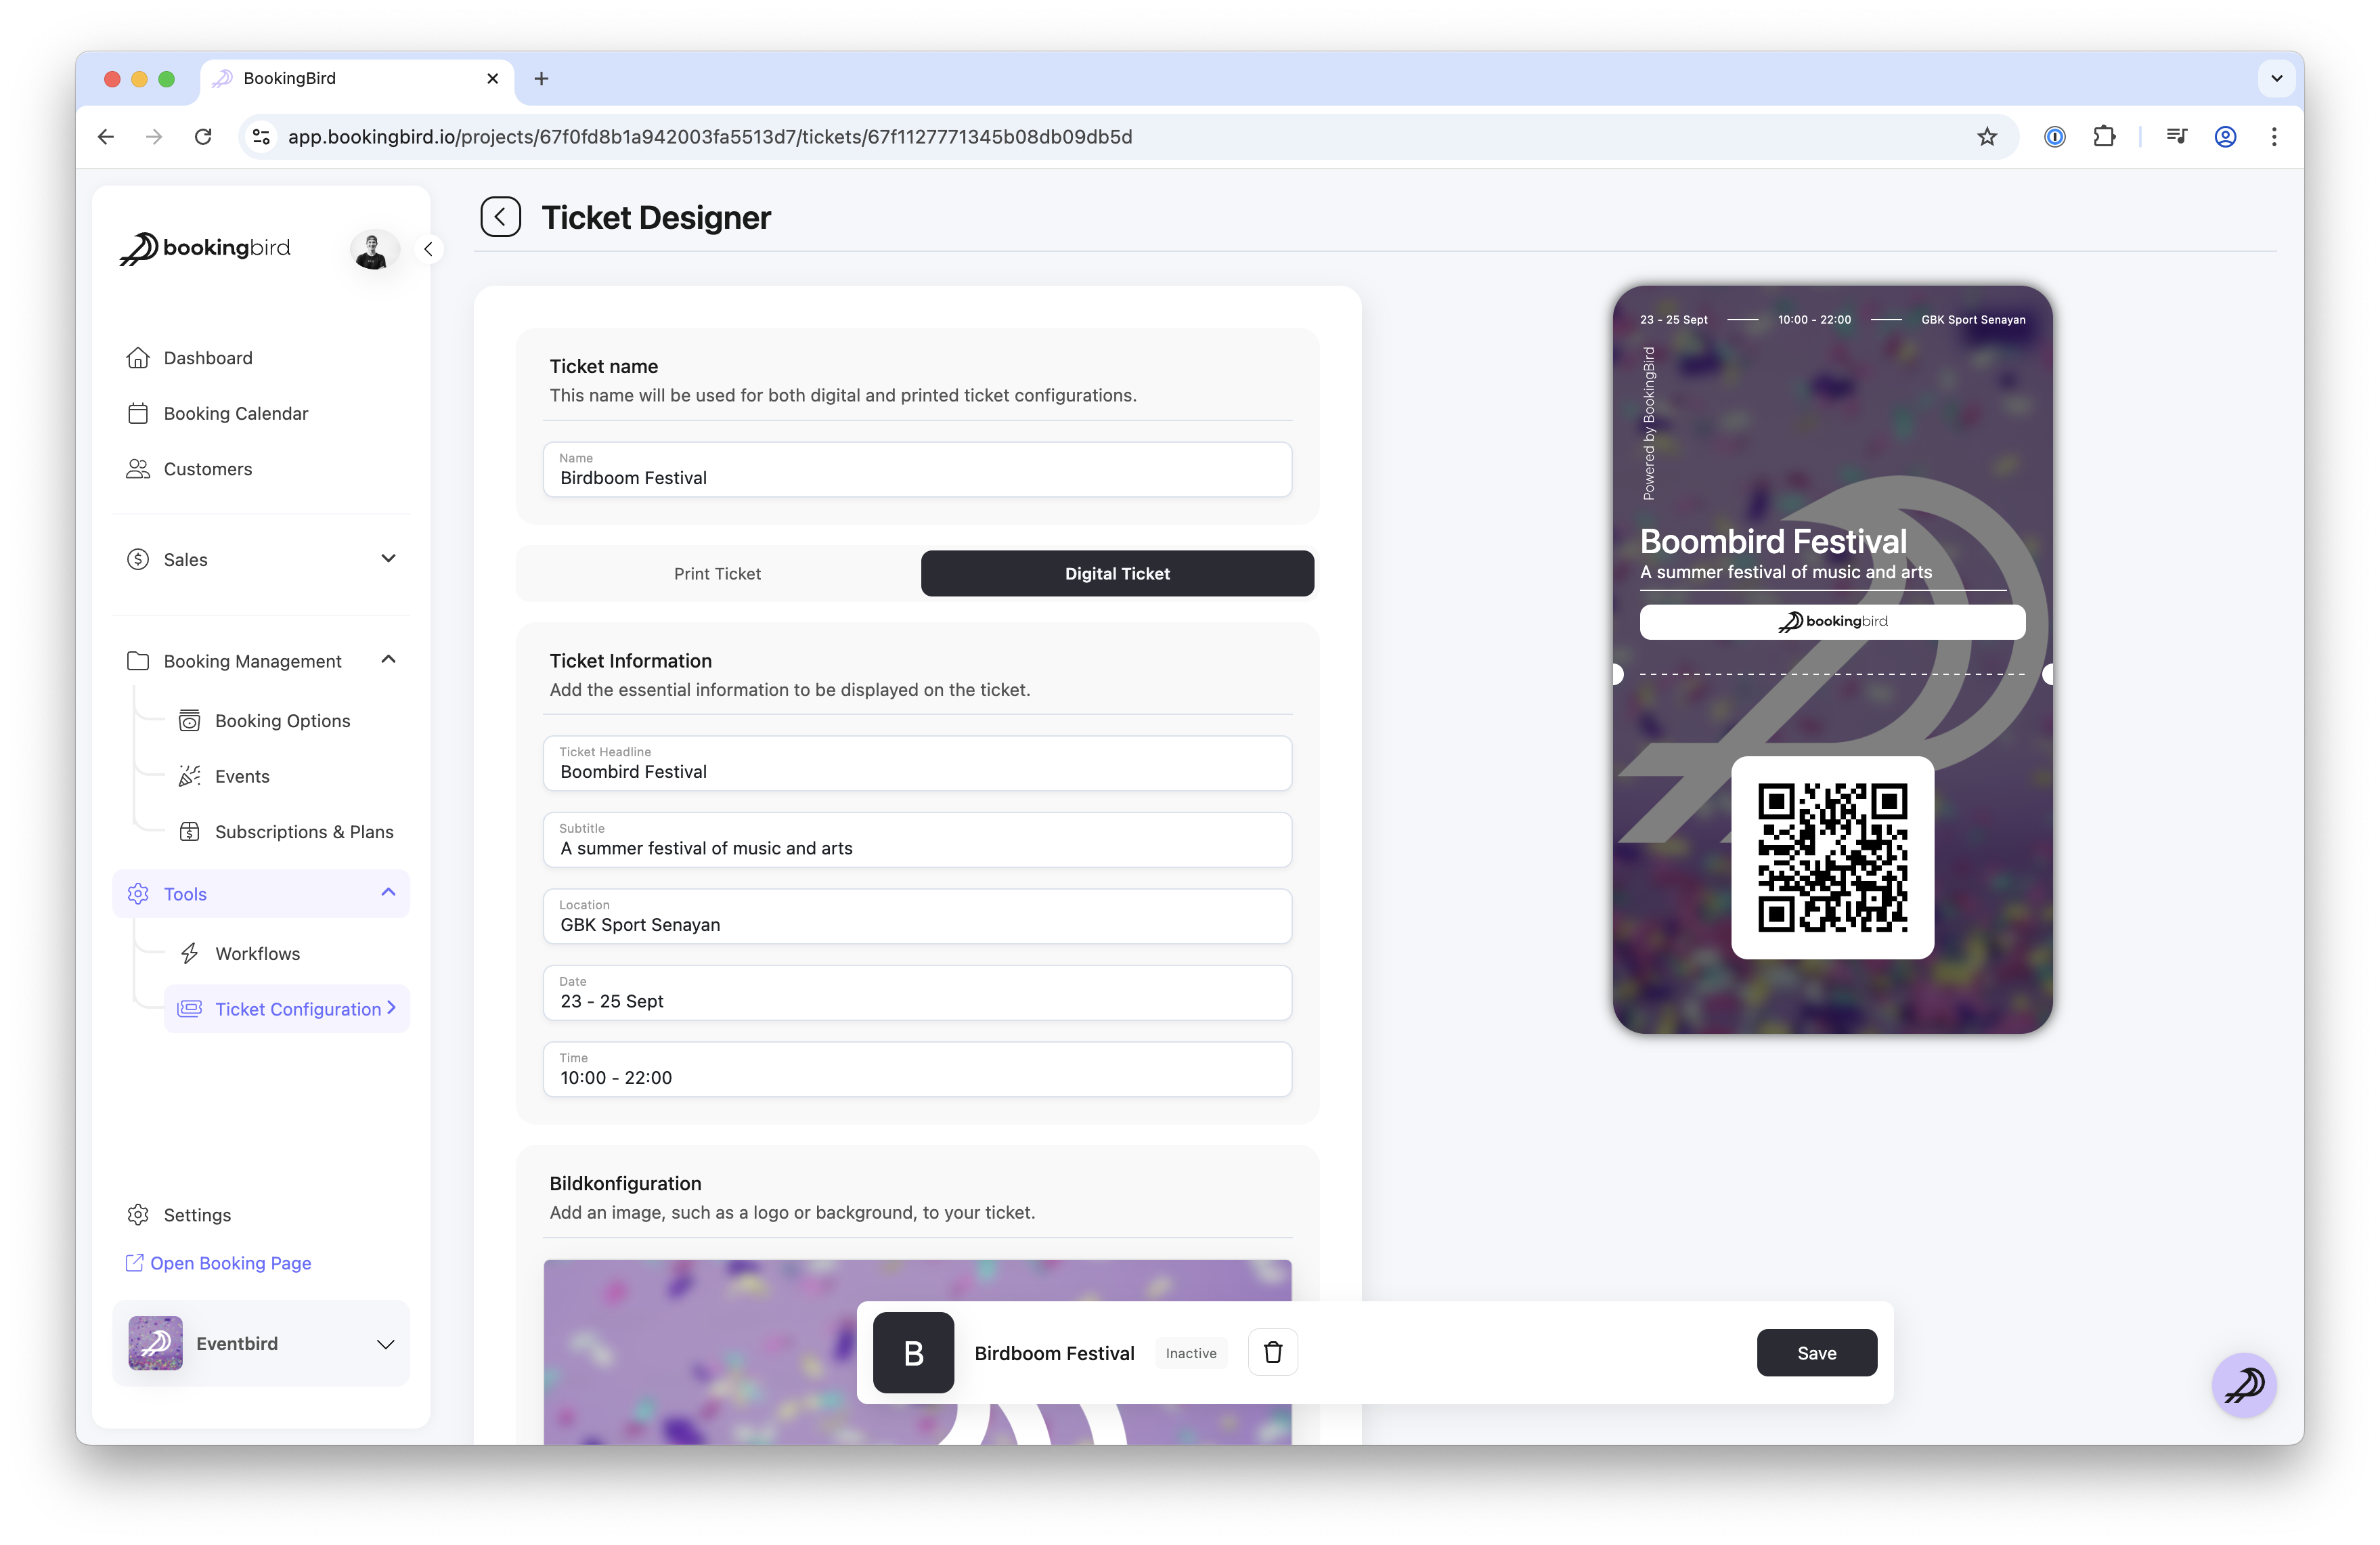This screenshot has height=1545, width=2380.
Task: Open Booking Calendar from the sidebar
Action: (x=235, y=413)
